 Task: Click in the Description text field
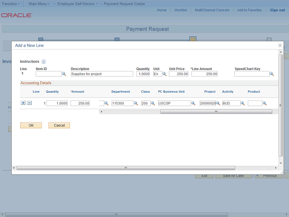tap(102, 74)
